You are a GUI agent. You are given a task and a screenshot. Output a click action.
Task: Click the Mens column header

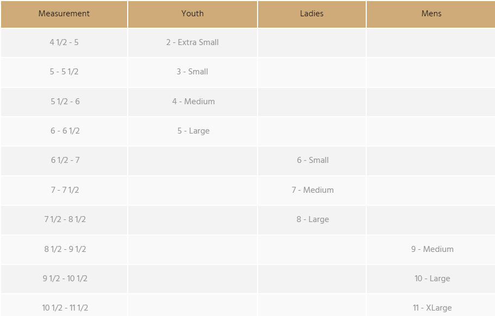coord(431,14)
